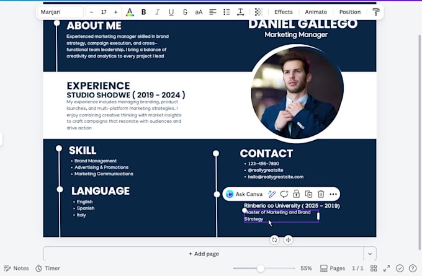Click the 55% zoom level

306,268
